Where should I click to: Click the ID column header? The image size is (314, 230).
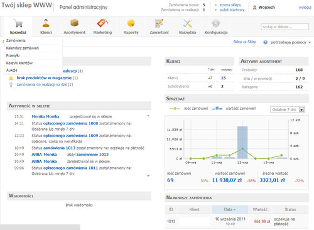tap(171, 209)
